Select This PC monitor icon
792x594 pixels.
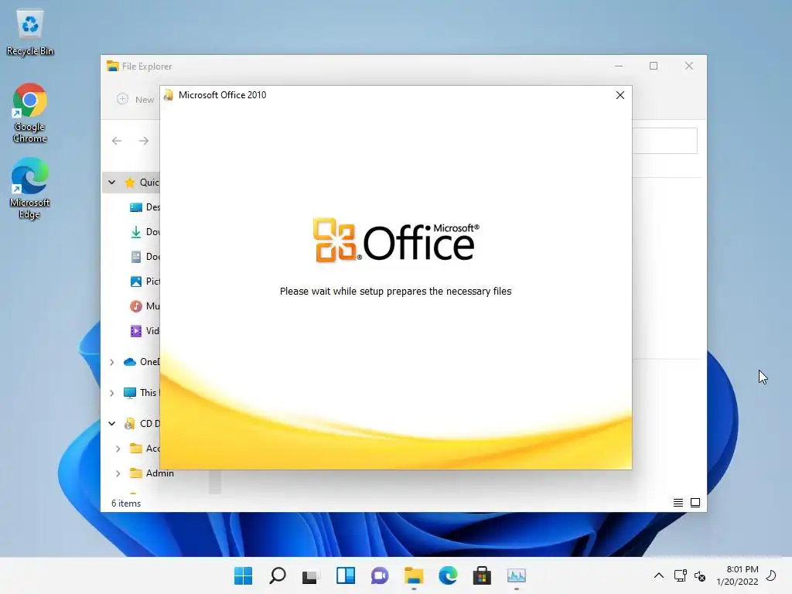[x=130, y=393]
